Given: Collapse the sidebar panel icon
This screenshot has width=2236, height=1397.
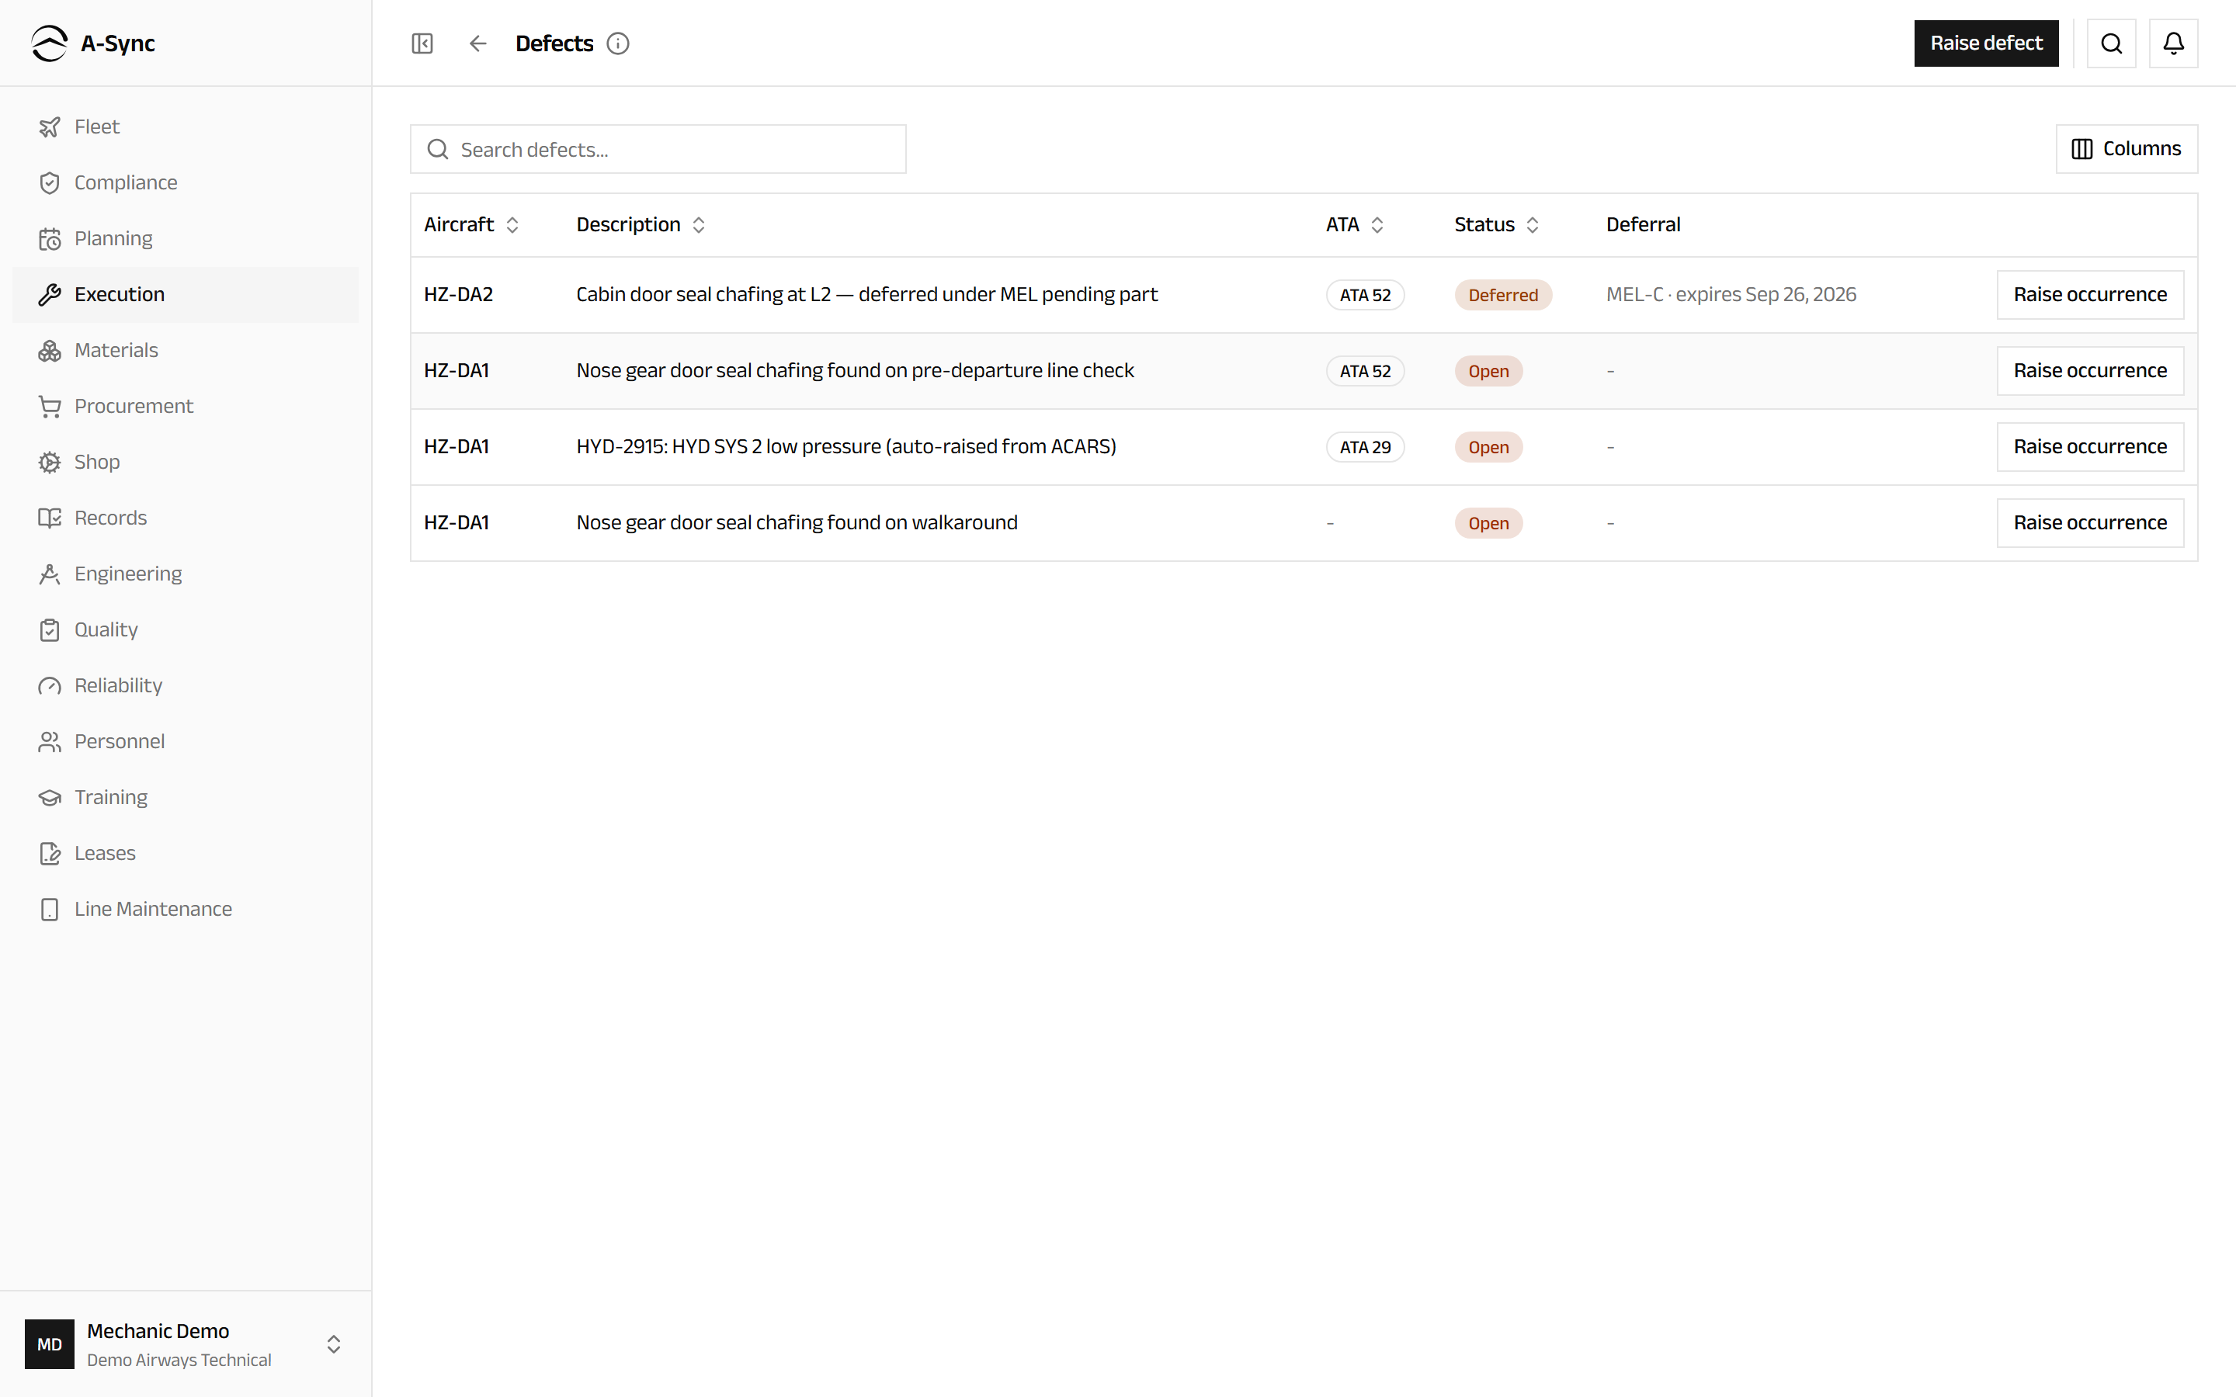Looking at the screenshot, I should tap(422, 43).
